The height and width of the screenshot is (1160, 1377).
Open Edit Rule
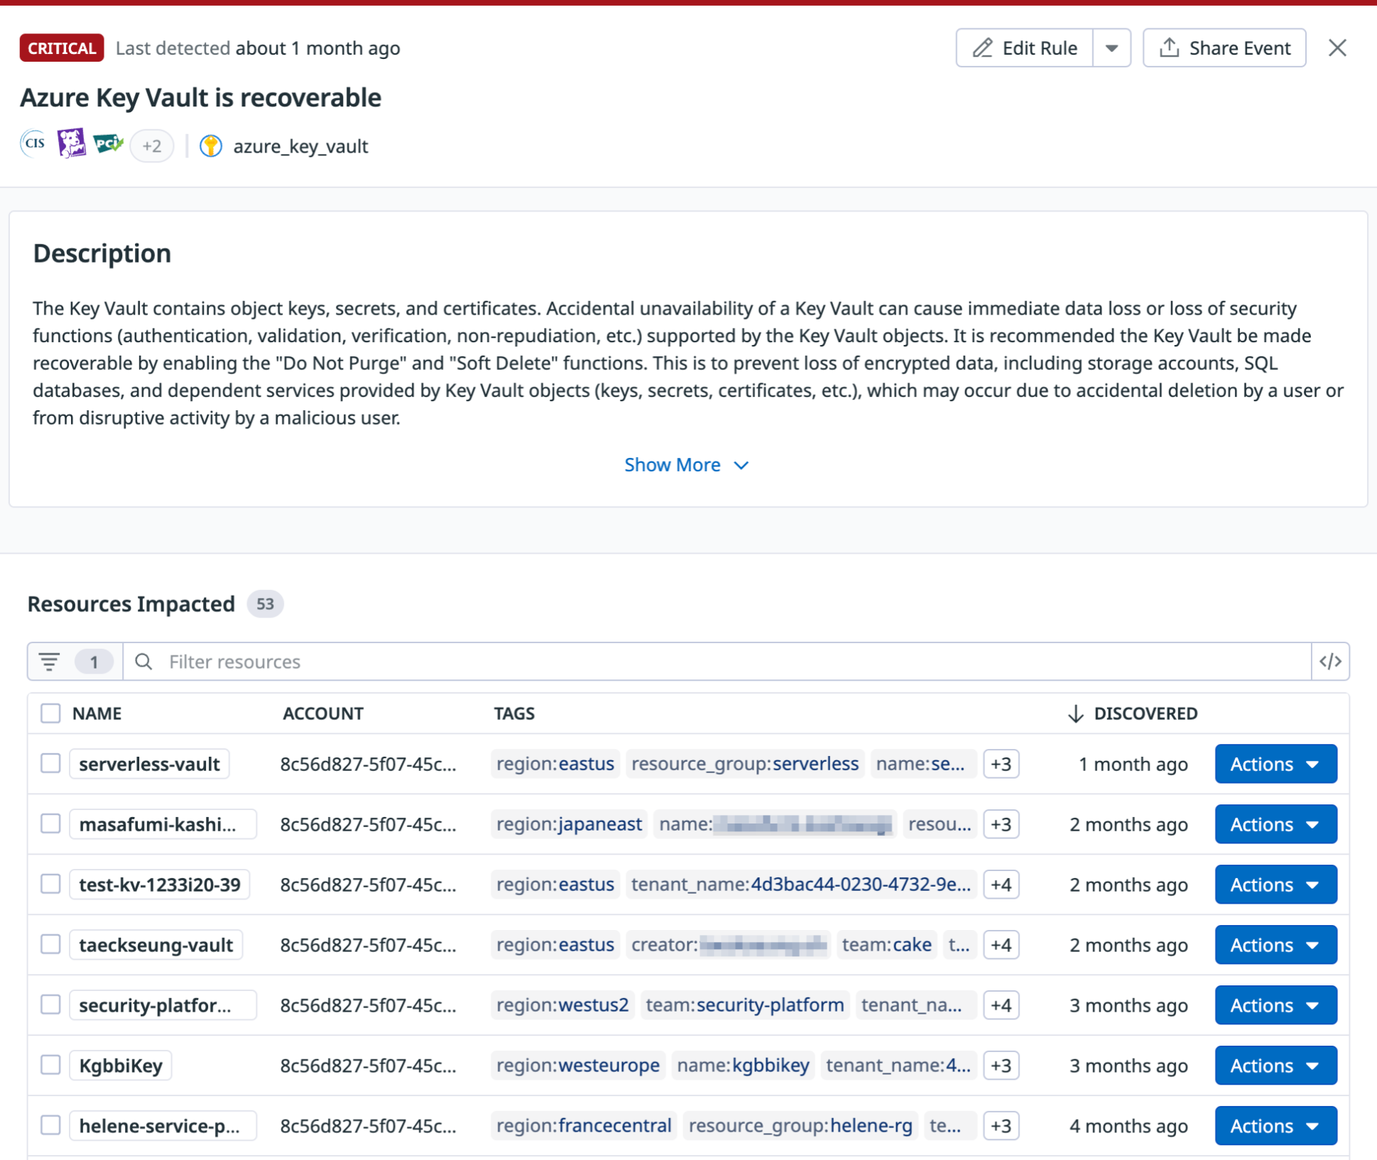1024,48
